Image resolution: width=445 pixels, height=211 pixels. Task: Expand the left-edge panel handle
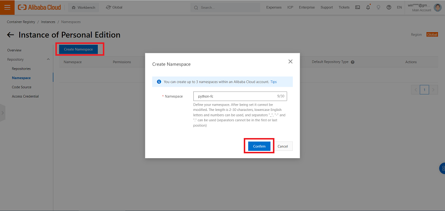click(2, 112)
